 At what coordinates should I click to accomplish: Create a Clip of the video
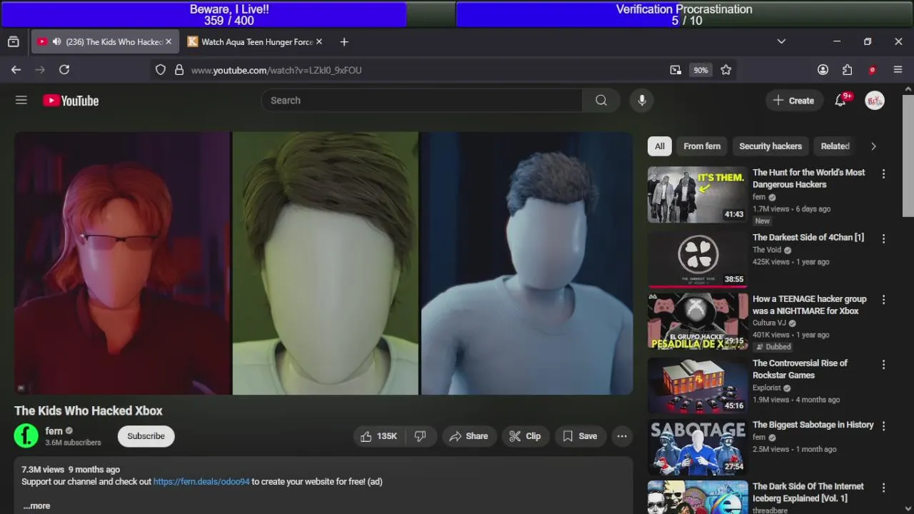(525, 436)
